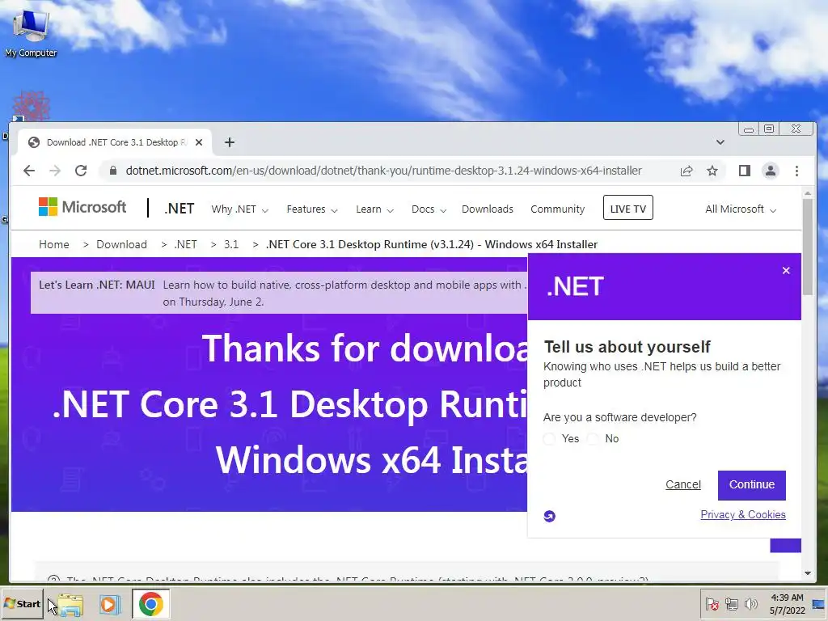Open the Start menu

click(x=22, y=603)
